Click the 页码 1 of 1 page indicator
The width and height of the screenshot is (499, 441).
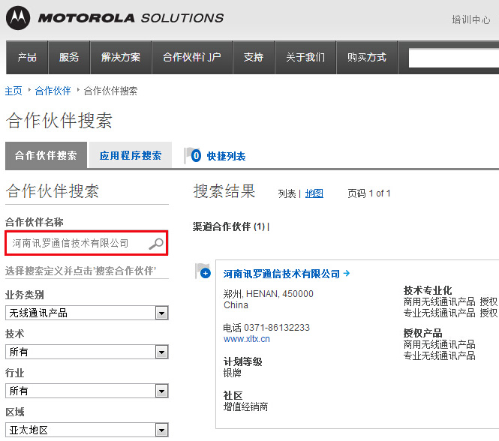click(x=369, y=193)
